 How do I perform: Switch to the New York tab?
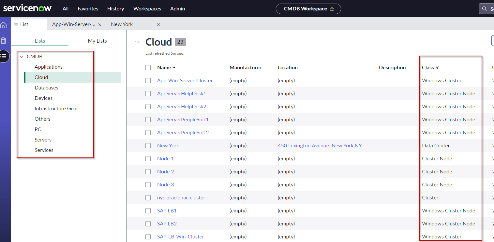[x=122, y=24]
